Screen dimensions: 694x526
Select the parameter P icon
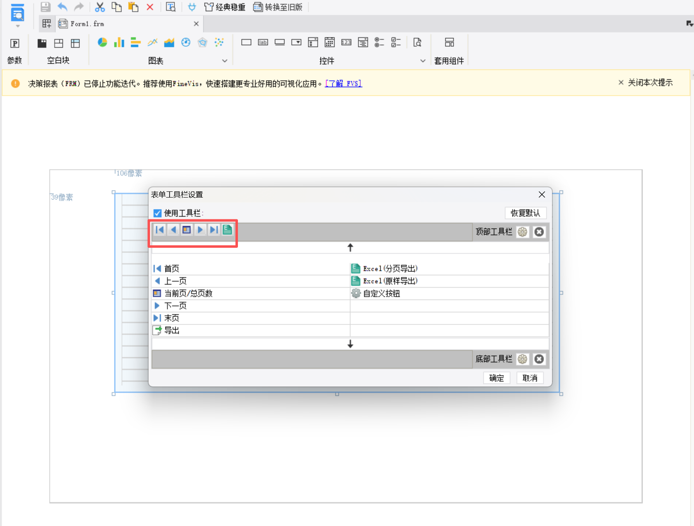[x=15, y=44]
